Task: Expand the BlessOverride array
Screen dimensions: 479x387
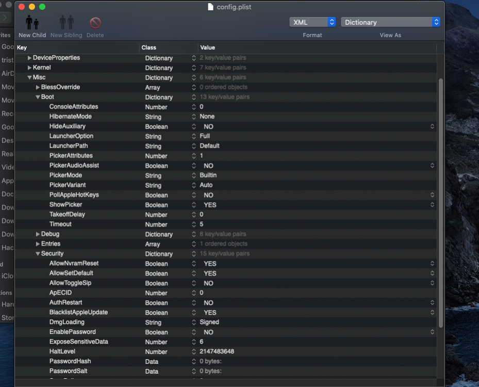Action: click(x=38, y=87)
